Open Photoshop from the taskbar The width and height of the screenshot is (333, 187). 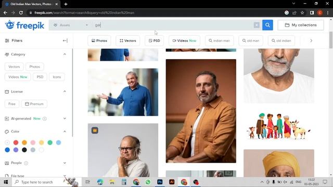tap(160, 182)
